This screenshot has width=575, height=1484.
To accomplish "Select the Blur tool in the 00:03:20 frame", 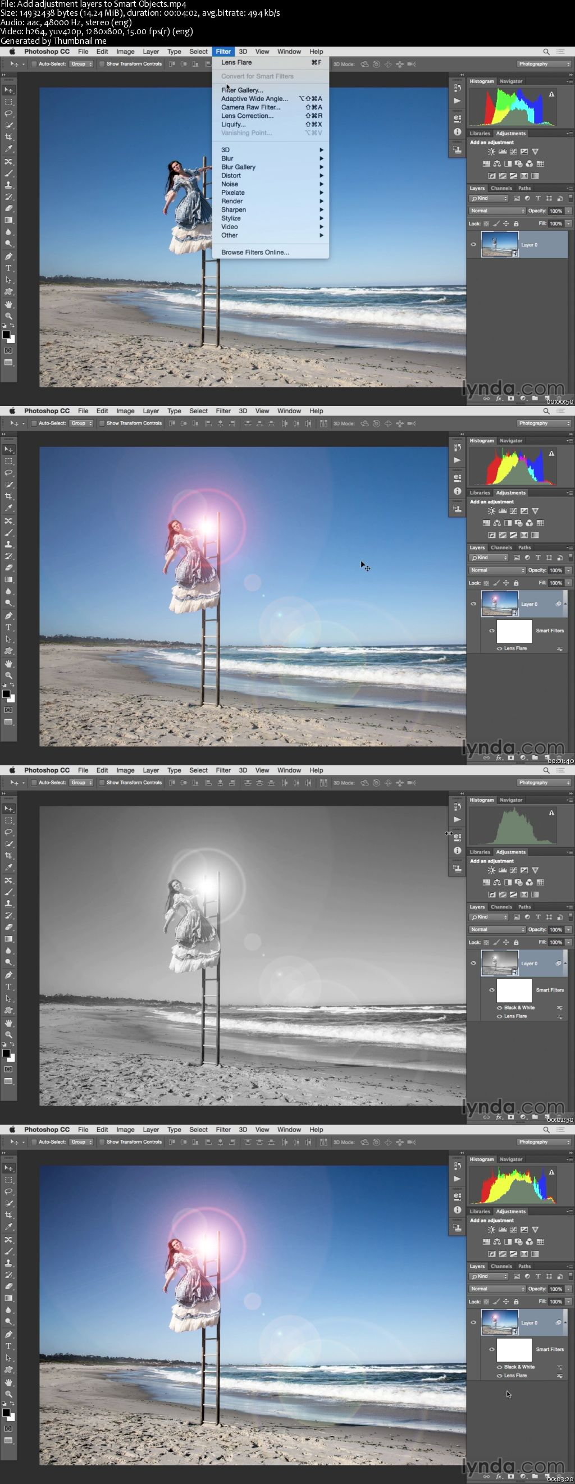I will click(x=8, y=1309).
